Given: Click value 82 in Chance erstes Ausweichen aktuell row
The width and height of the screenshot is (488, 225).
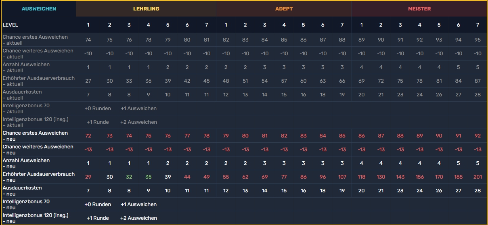Looking at the screenshot, I should [x=226, y=40].
